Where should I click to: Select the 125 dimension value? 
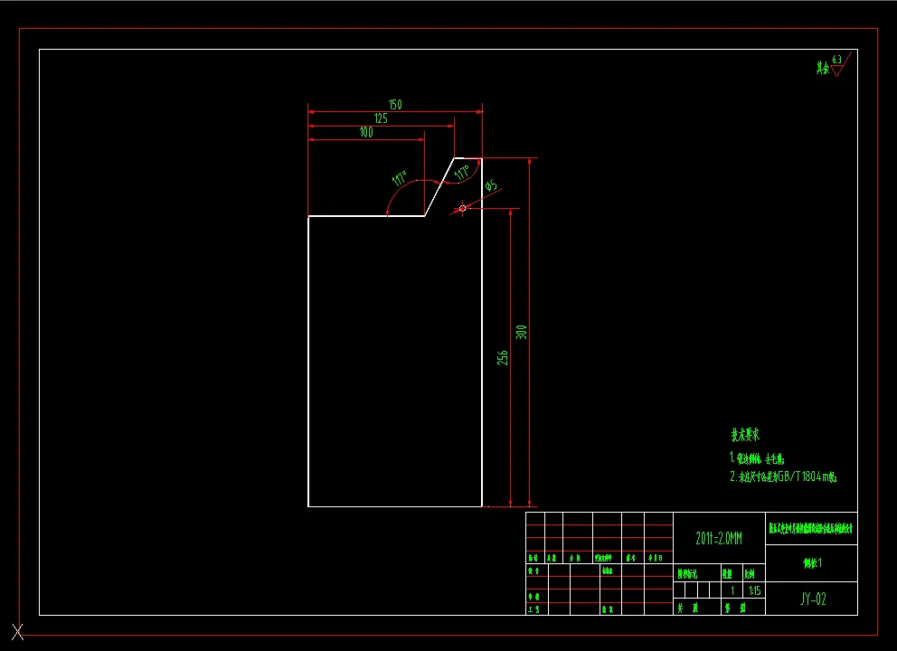(x=381, y=118)
